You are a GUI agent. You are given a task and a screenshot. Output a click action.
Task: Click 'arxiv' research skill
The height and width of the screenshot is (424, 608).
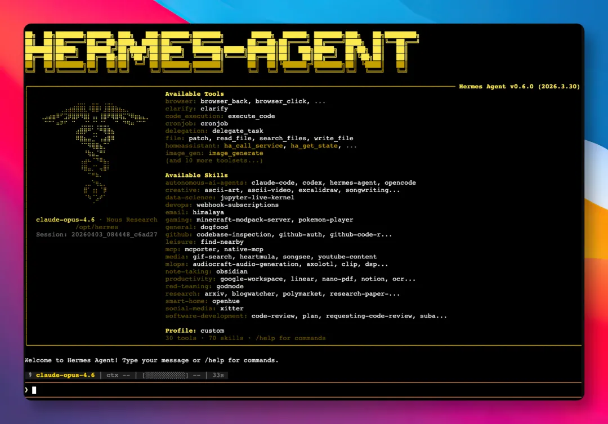[x=214, y=293]
